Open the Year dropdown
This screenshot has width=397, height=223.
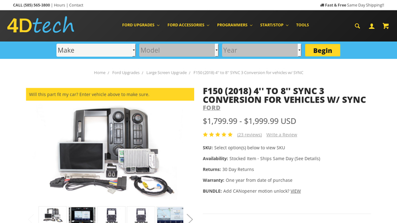[x=262, y=50]
